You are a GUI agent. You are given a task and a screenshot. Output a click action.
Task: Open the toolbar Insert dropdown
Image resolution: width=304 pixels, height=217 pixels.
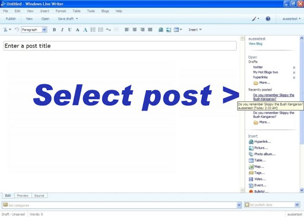195,30
